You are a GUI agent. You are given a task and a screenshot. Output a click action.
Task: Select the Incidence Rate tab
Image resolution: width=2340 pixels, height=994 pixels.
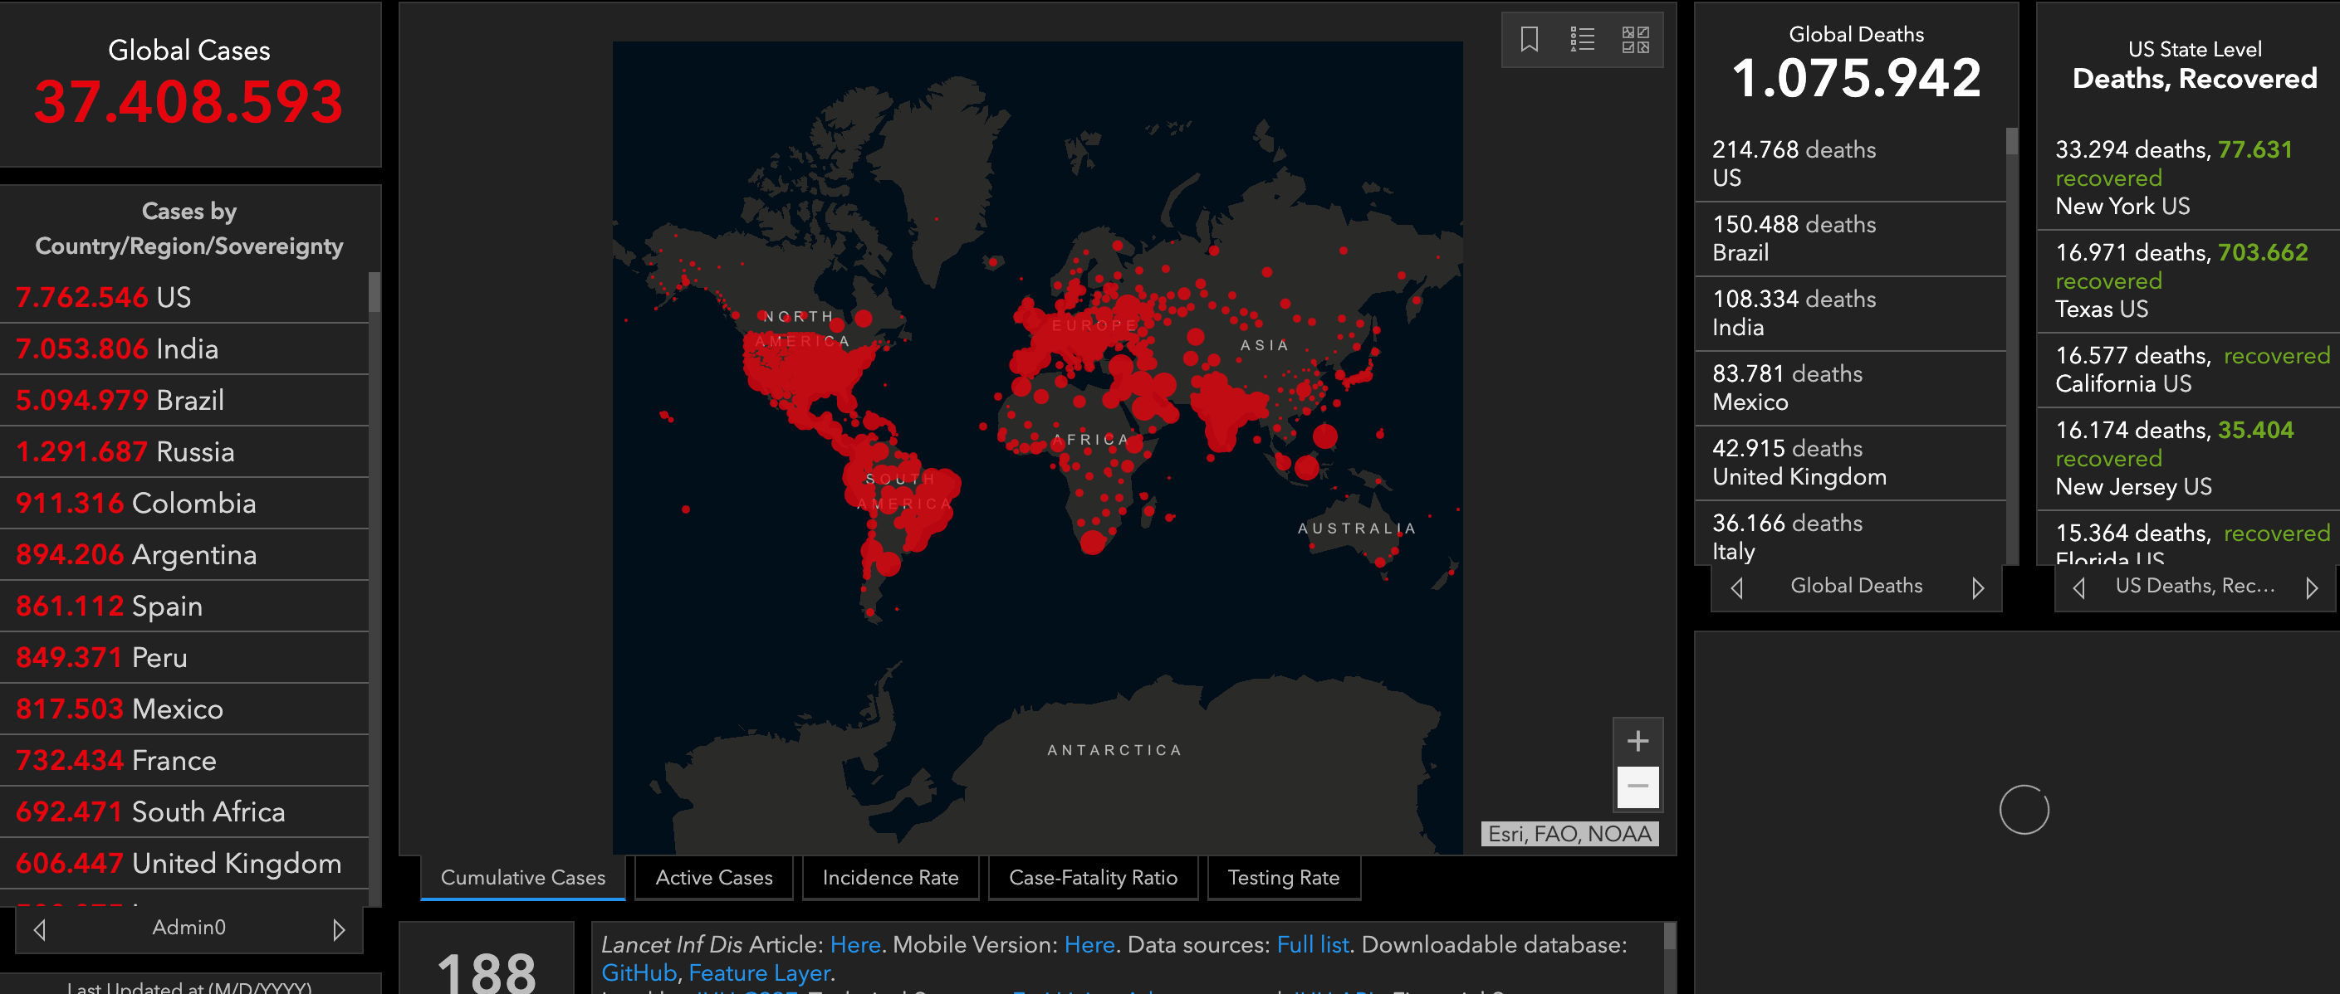click(889, 877)
